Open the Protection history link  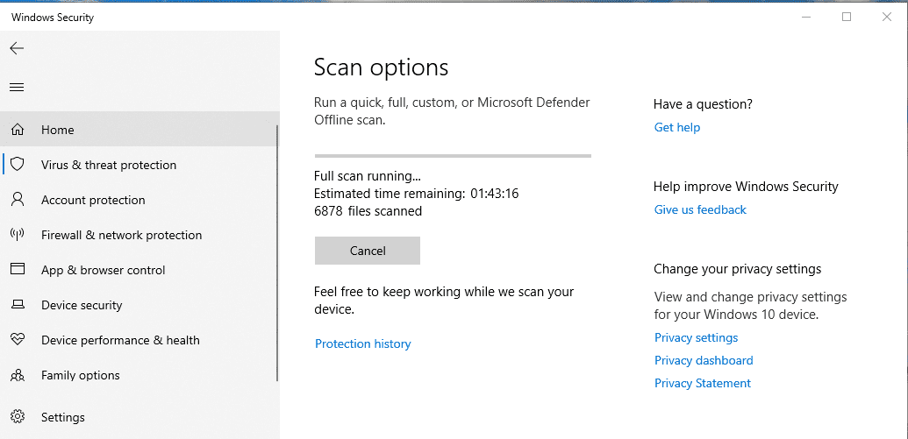[x=362, y=343]
